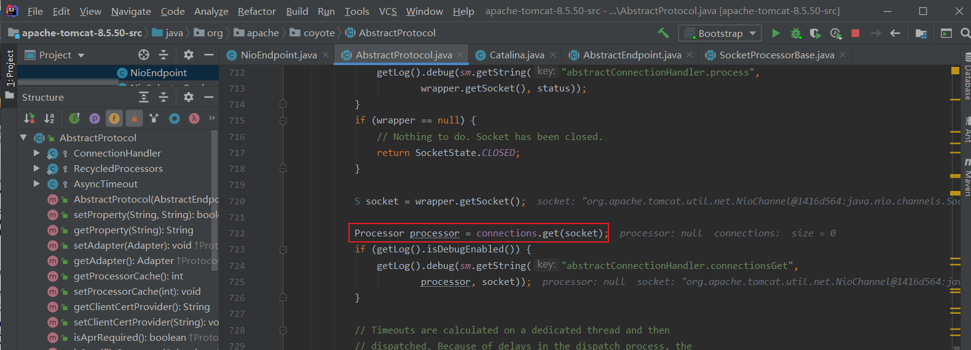This screenshot has height=350, width=971.
Task: Expand the ConnectionHandler node
Action: [36, 153]
